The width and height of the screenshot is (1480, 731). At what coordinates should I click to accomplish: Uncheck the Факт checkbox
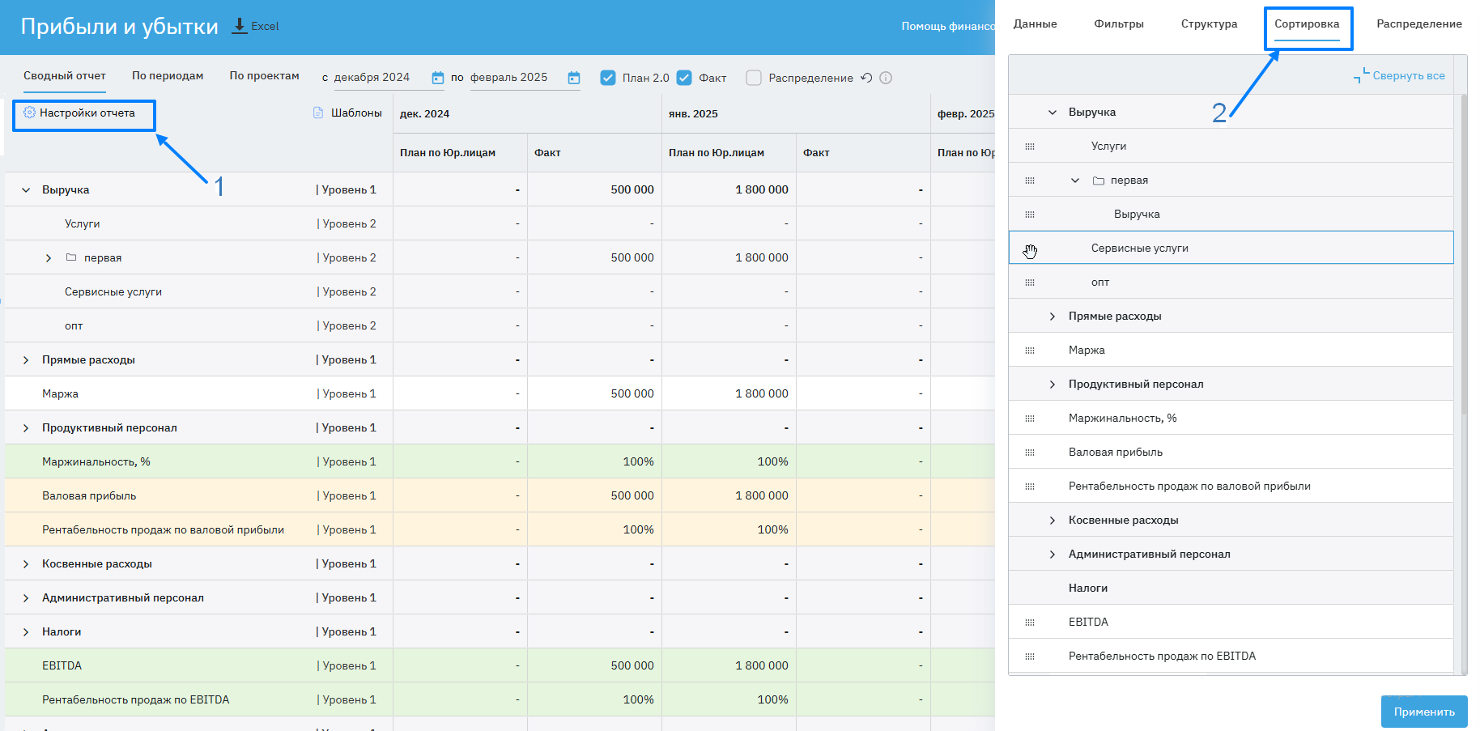tap(684, 78)
